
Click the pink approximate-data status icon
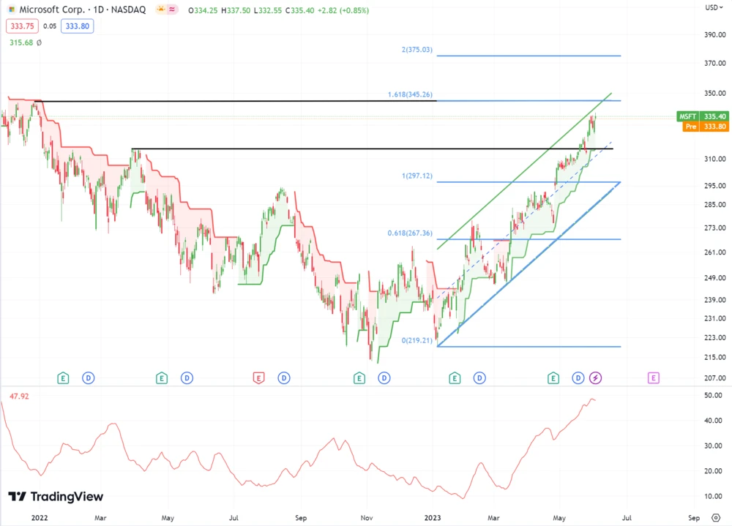point(173,10)
